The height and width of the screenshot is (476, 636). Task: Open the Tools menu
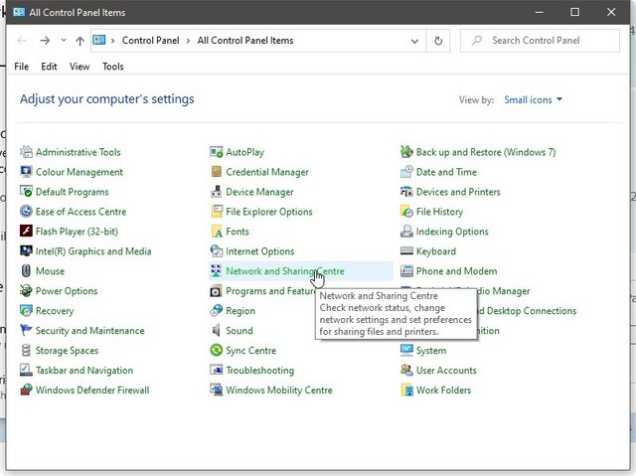pyautogui.click(x=112, y=67)
